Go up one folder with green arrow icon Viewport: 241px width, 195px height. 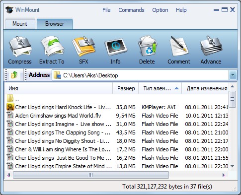14,75
